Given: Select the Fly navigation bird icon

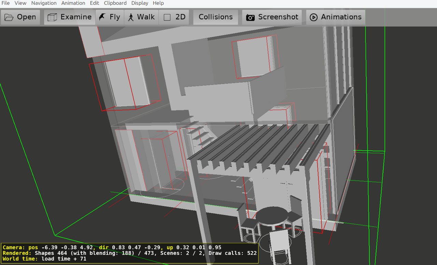Looking at the screenshot, I should click(102, 17).
